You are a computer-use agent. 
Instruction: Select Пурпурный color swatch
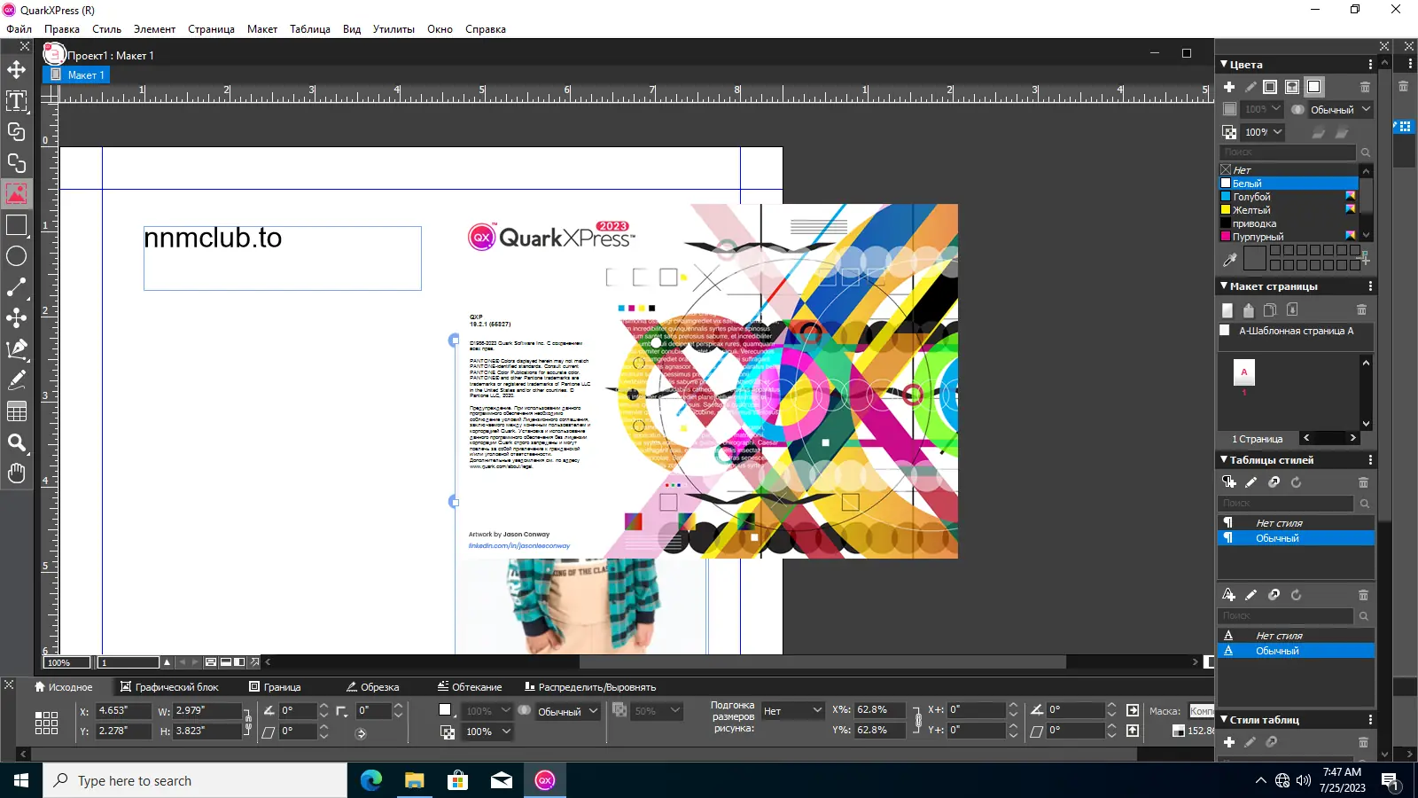[x=1289, y=237]
